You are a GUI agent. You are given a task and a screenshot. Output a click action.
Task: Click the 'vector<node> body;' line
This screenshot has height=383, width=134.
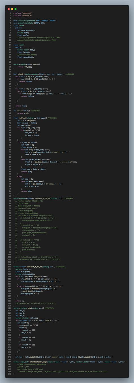[26, 50]
